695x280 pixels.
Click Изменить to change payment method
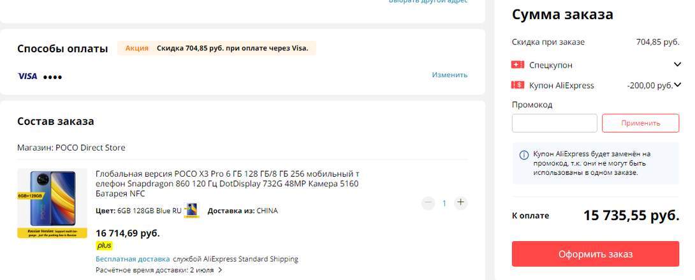click(450, 75)
